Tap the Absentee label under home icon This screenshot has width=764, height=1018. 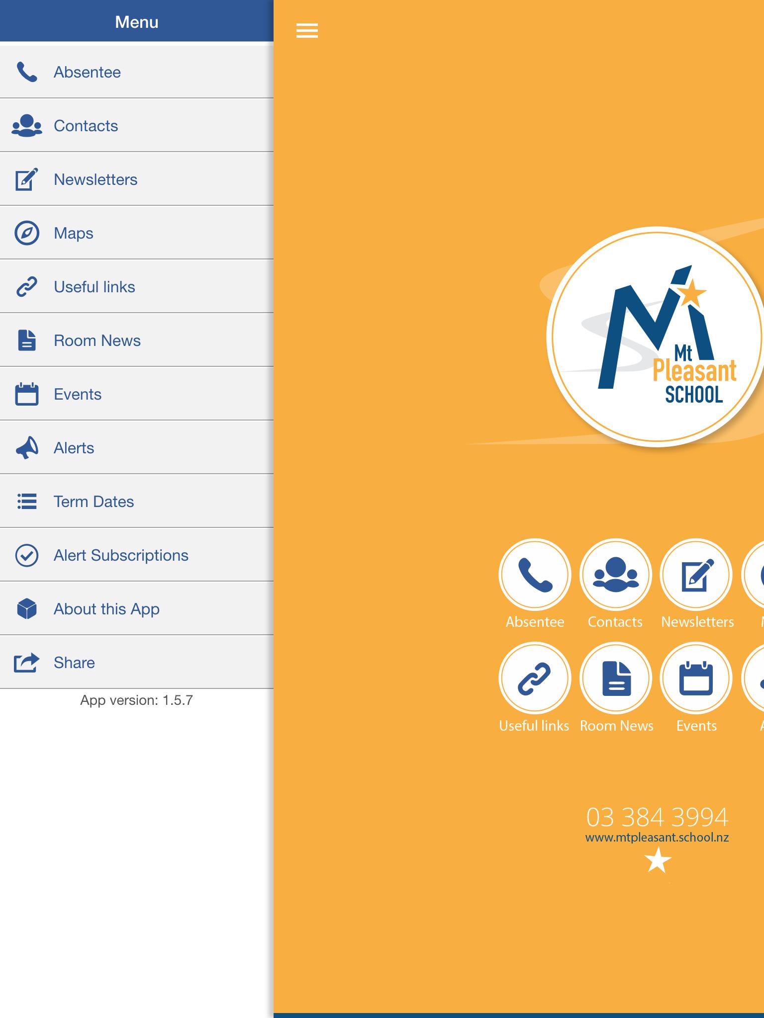[x=535, y=622]
